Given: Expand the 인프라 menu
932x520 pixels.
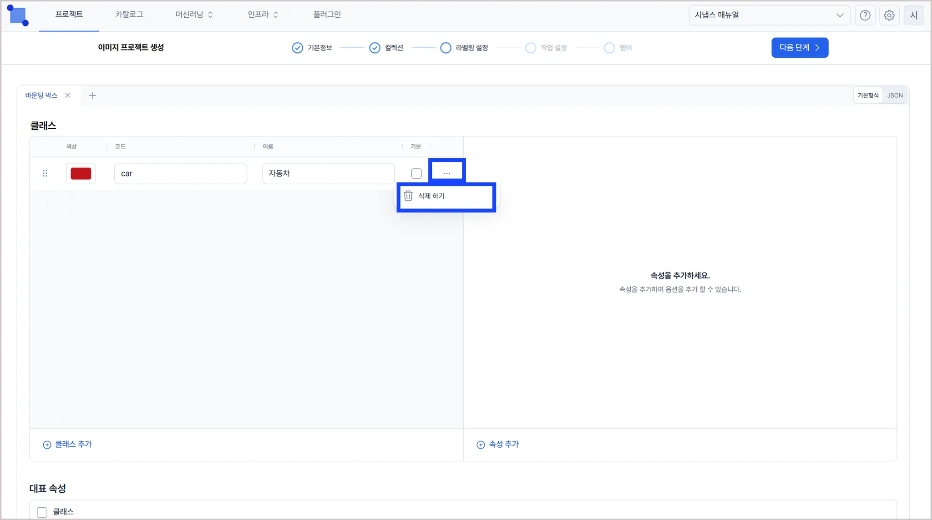Looking at the screenshot, I should 263,15.
